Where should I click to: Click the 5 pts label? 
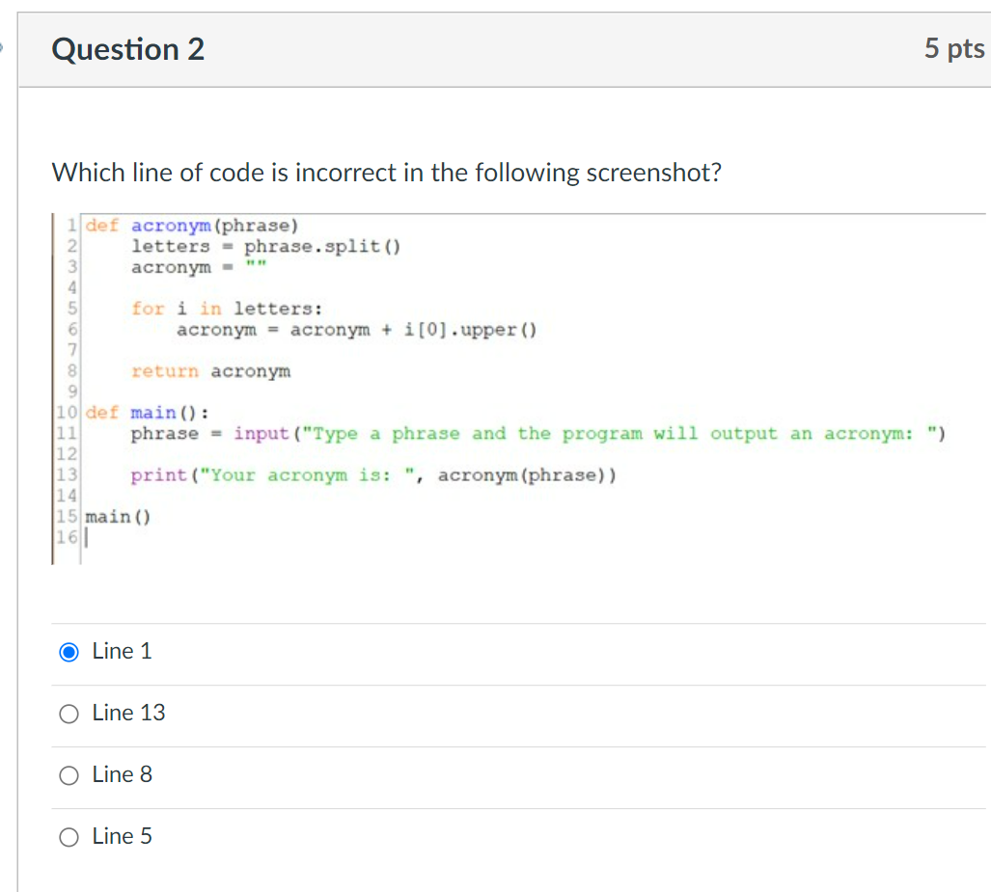tap(954, 49)
